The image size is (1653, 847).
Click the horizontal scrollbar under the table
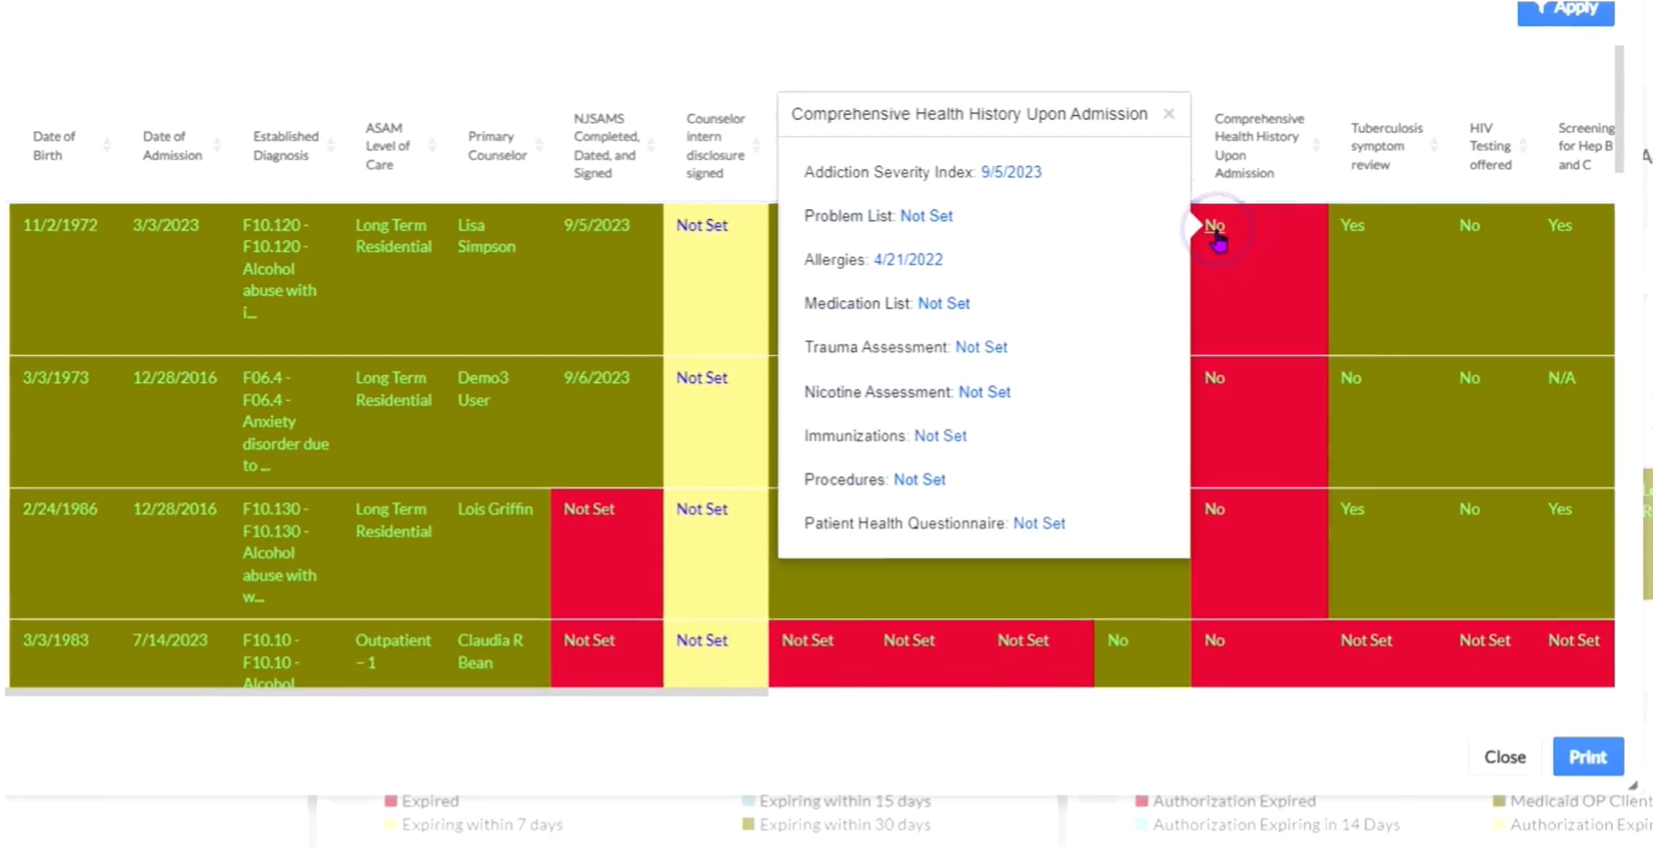[x=385, y=692]
